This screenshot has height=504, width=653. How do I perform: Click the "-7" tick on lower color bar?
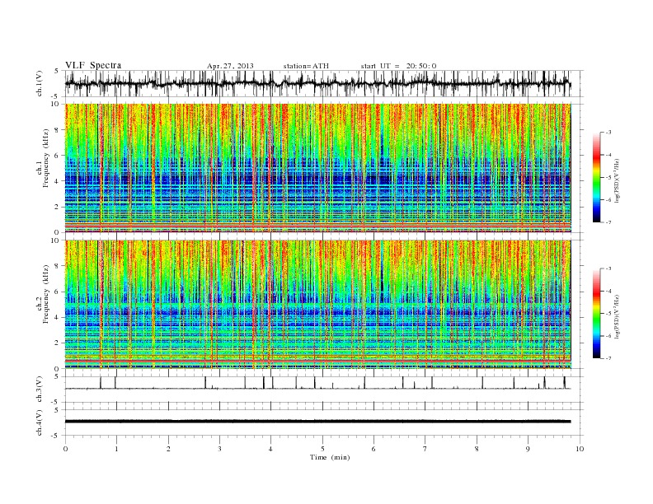[608, 358]
